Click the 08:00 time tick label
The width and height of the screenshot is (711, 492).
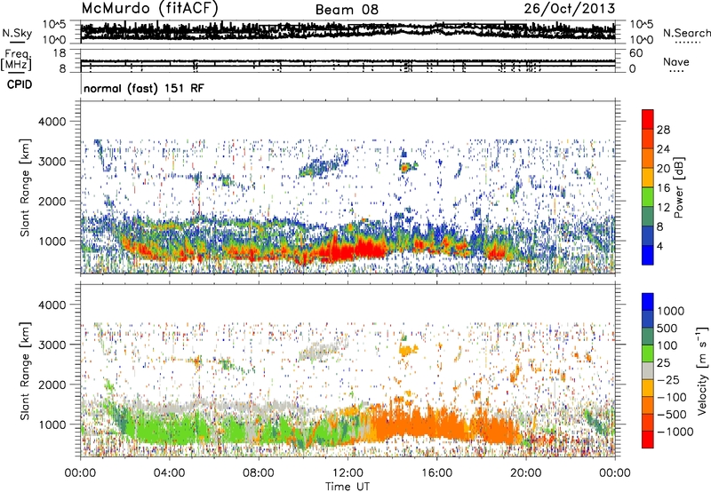pos(259,473)
